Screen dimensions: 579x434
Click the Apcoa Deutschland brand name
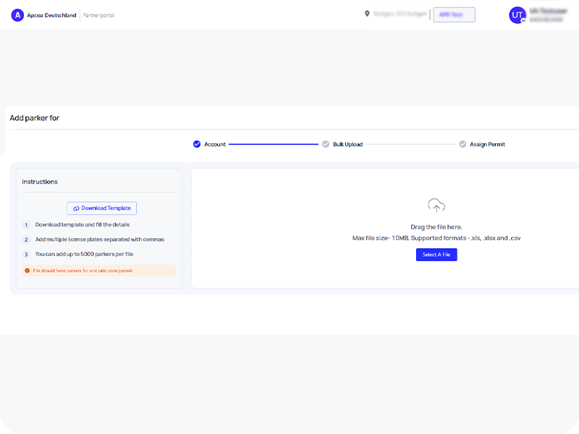coord(51,15)
